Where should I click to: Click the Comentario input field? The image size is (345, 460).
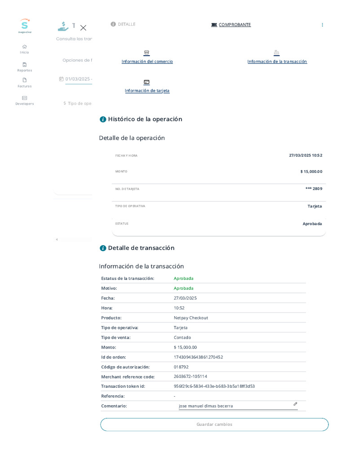tap(238, 406)
